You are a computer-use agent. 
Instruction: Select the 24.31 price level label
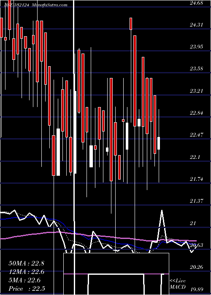(x=196, y=24)
